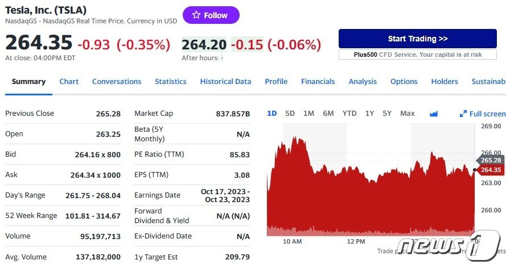Open the Options tab
Viewport: 506px width, 268px height.
(x=404, y=82)
